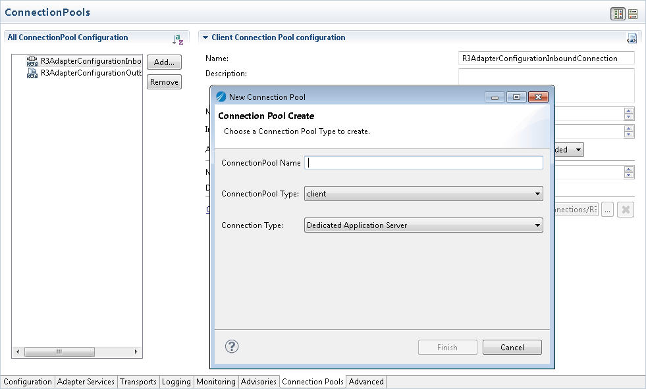Click the stepper arrows on first spinner field
646x389 pixels.
(x=629, y=114)
